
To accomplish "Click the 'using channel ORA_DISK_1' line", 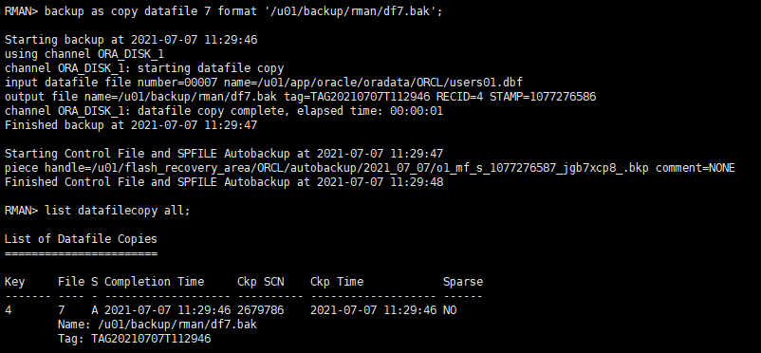I will pos(84,54).
